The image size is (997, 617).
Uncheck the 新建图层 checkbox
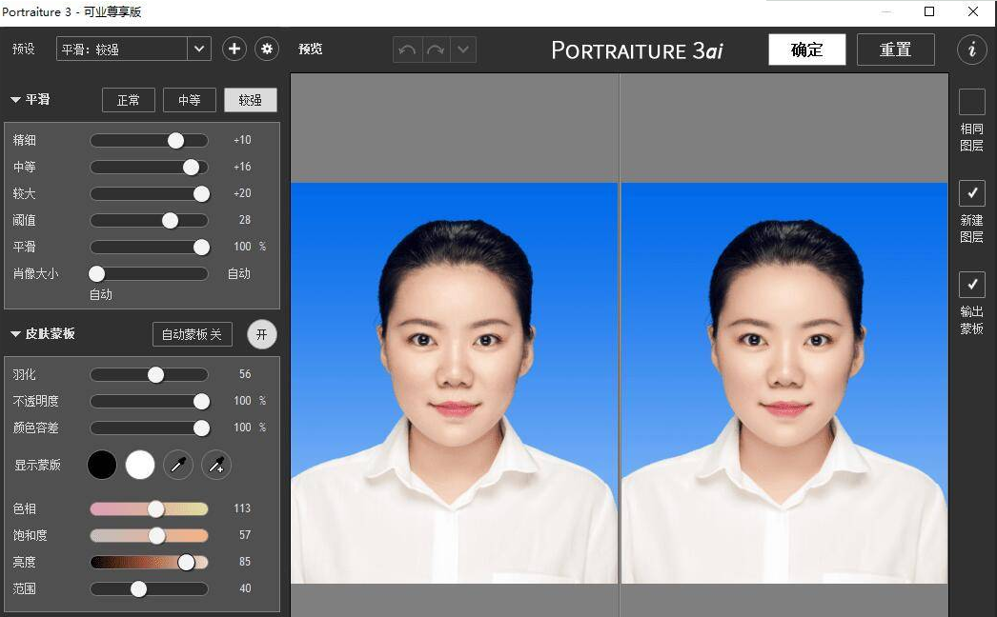coord(971,193)
